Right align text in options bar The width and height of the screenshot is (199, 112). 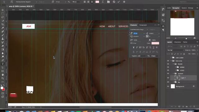pyautogui.click(x=92, y=2)
